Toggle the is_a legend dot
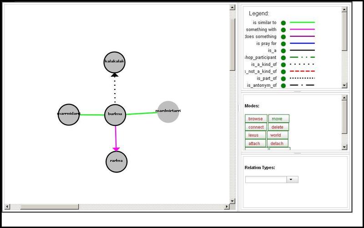 coord(283,50)
